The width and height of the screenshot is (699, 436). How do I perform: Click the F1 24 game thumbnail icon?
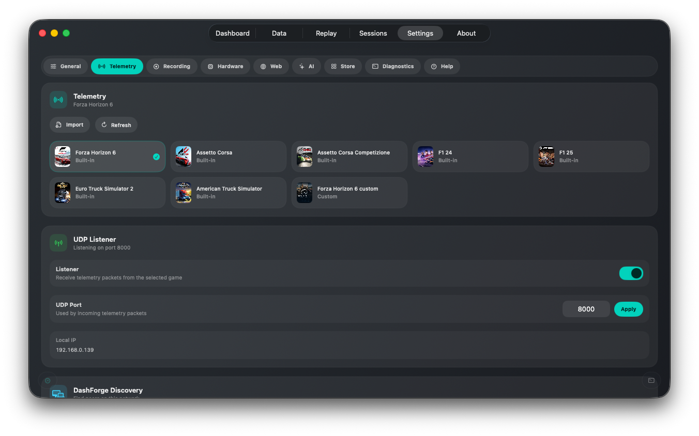pos(426,157)
